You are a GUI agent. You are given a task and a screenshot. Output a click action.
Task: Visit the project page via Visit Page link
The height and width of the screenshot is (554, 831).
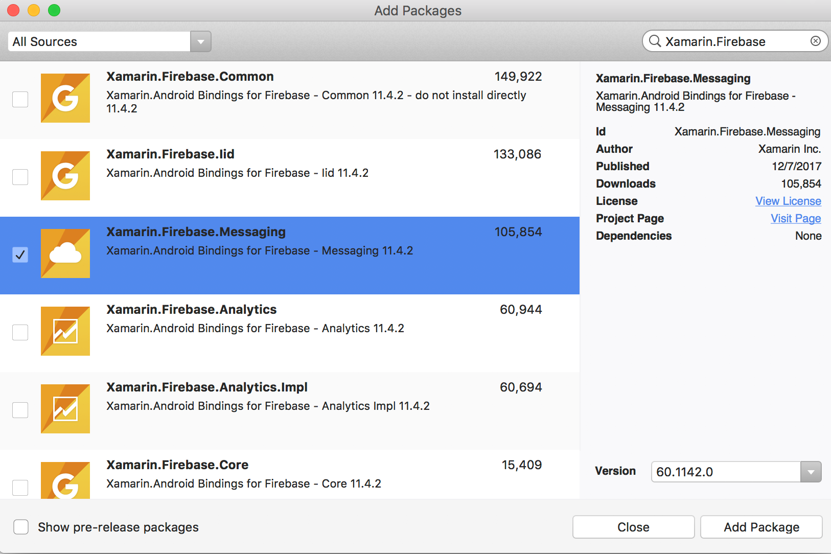click(x=795, y=218)
